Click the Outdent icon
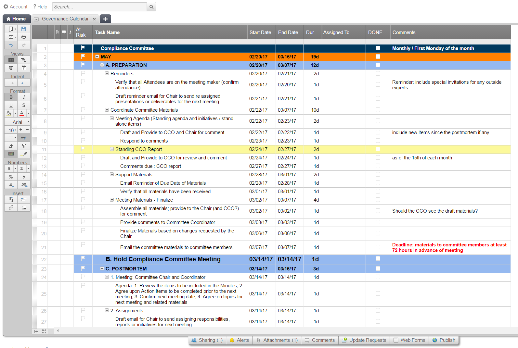Image resolution: width=518 pixels, height=348 pixels. [x=11, y=82]
